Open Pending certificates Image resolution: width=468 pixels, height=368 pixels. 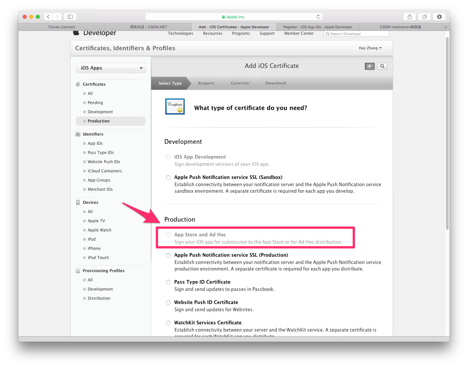point(95,103)
